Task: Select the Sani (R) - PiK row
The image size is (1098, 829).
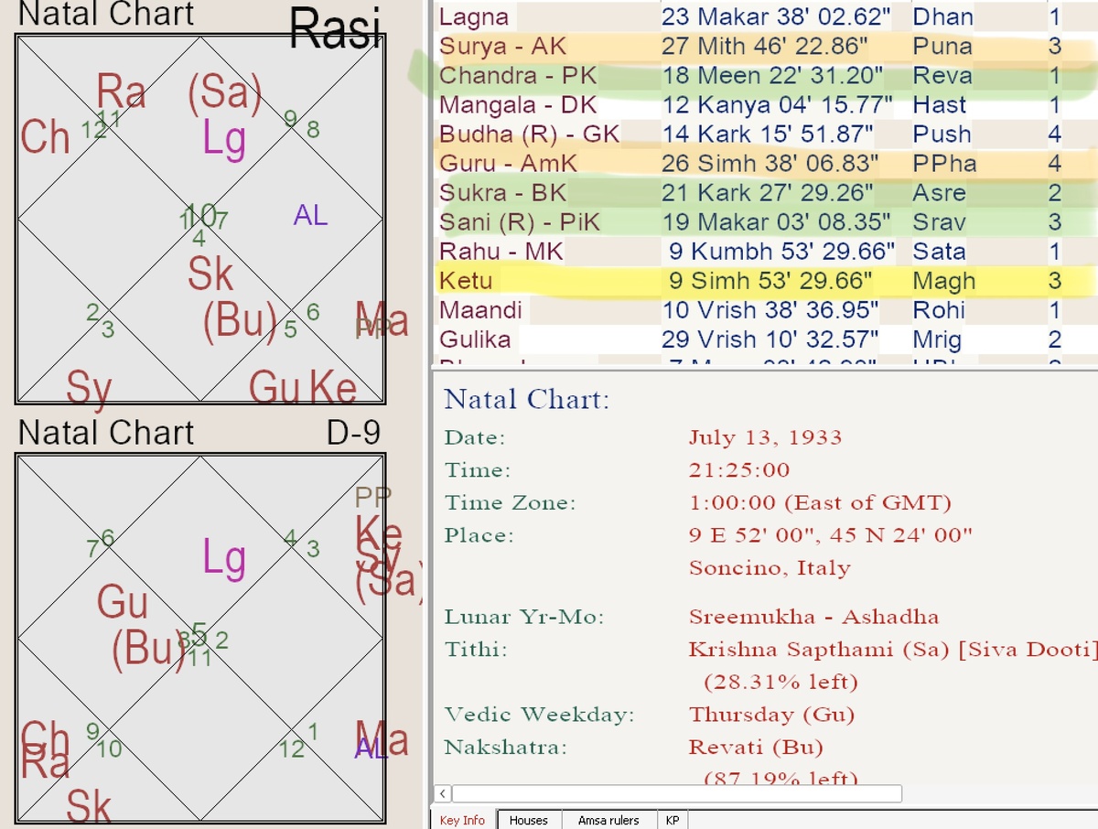Action: (x=764, y=221)
